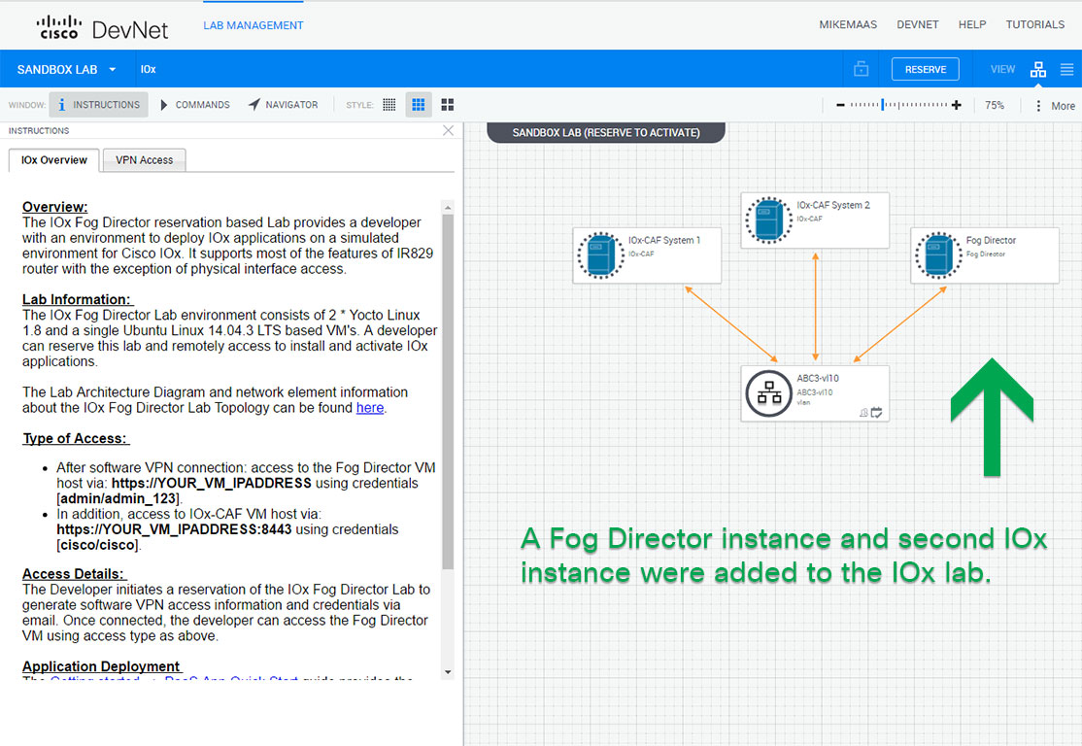The height and width of the screenshot is (746, 1082).
Task: Click the instructions scrollbar up arrow
Action: tap(448, 208)
